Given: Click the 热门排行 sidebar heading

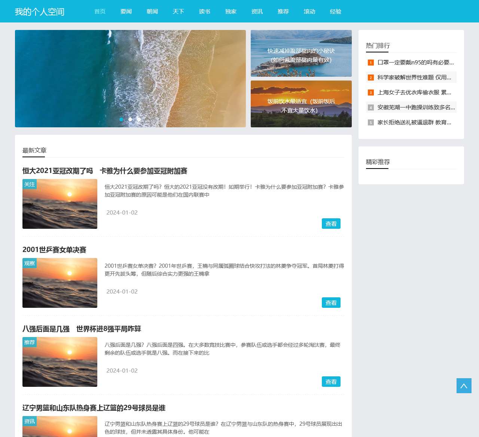Looking at the screenshot, I should click(x=378, y=45).
